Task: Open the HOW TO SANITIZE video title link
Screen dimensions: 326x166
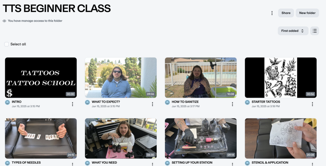Action: coord(185,102)
